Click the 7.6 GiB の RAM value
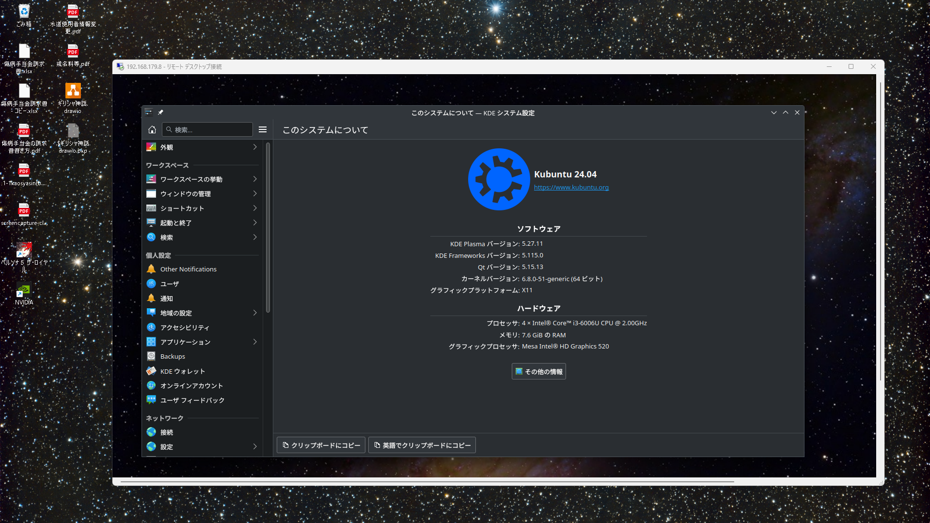930x523 pixels. click(544, 335)
